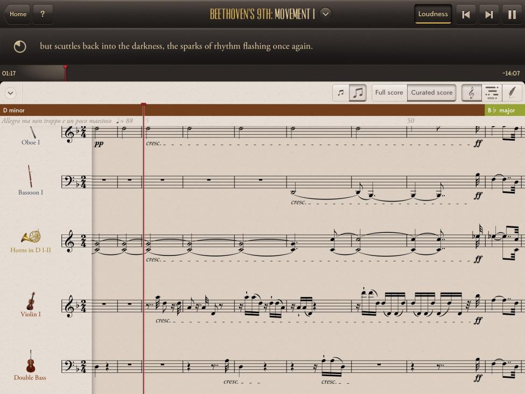Click the score playhead handle

coord(144,105)
